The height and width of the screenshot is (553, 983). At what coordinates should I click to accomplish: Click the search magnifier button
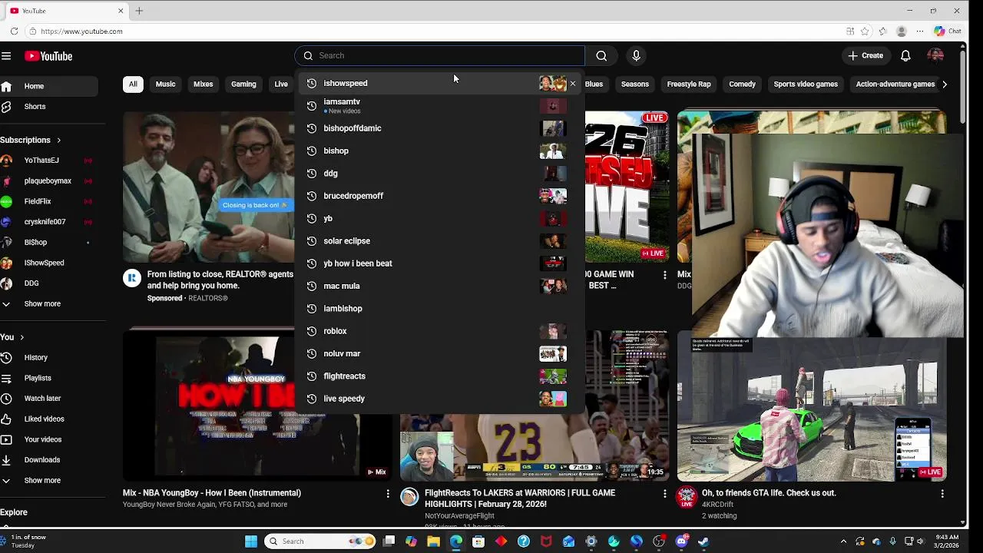point(601,55)
